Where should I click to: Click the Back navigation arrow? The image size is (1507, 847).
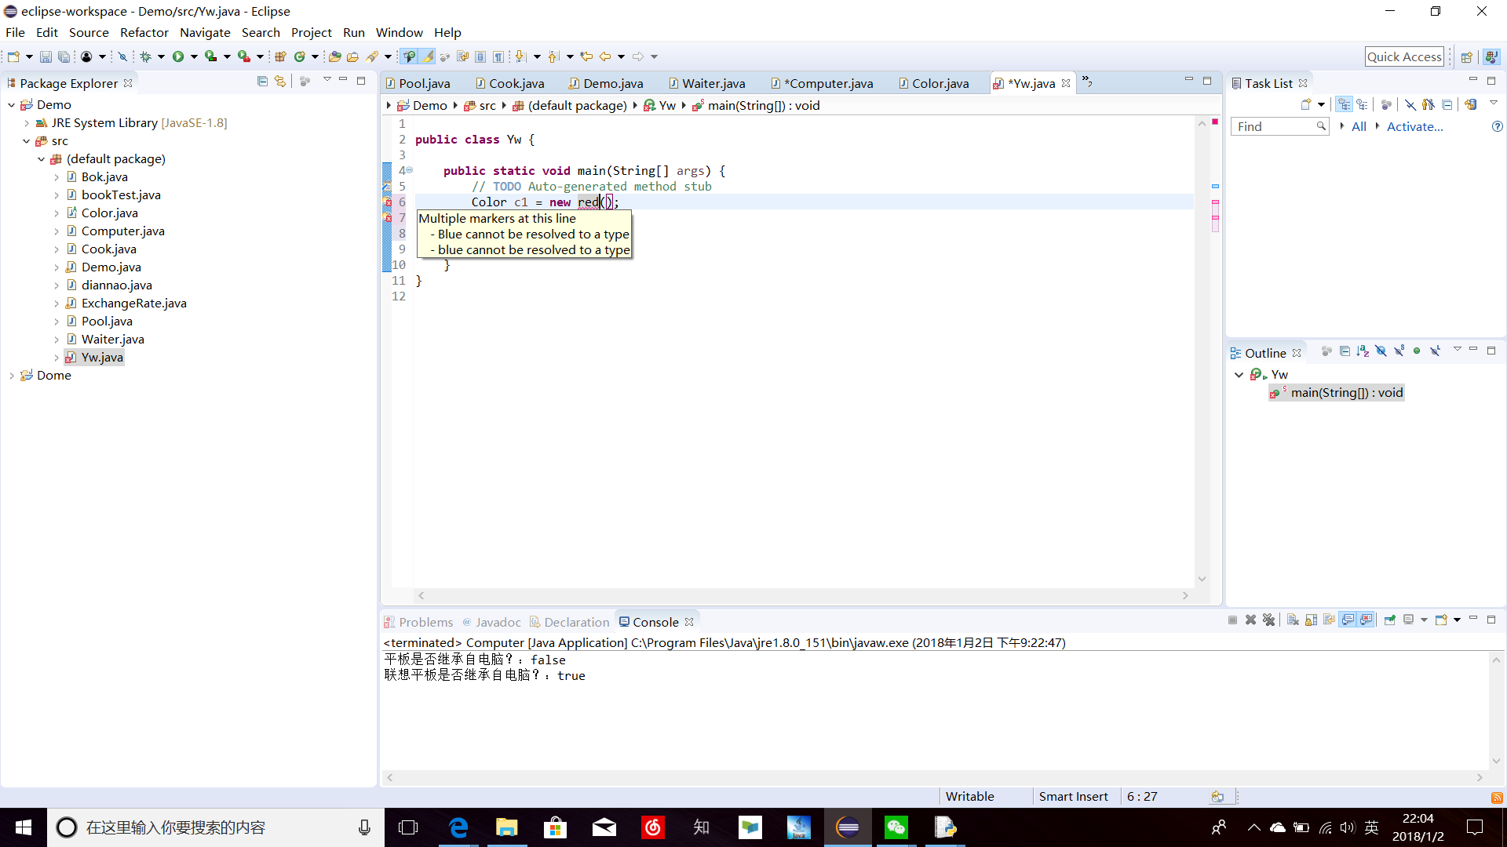(x=605, y=56)
